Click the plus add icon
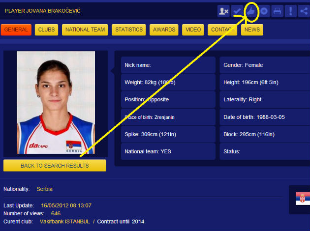310x231 pixels. (264, 11)
